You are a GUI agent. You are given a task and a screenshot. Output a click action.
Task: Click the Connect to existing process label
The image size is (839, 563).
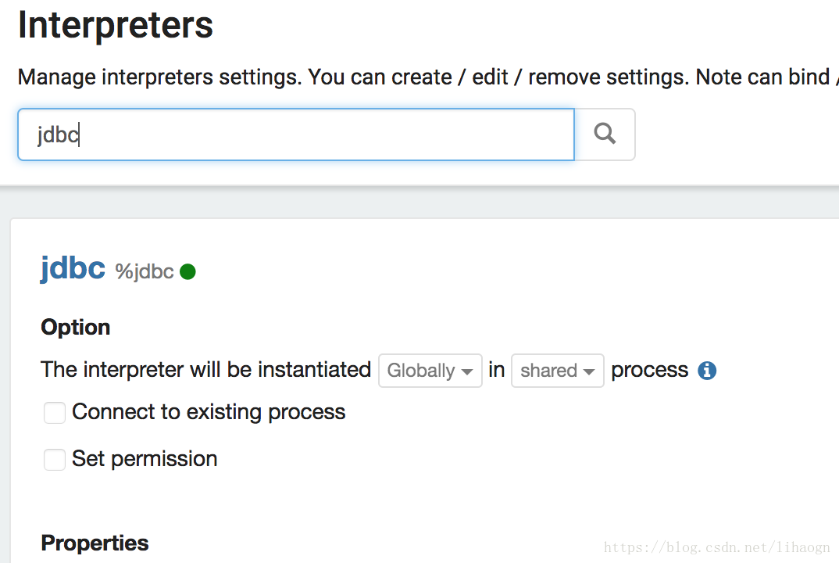209,412
